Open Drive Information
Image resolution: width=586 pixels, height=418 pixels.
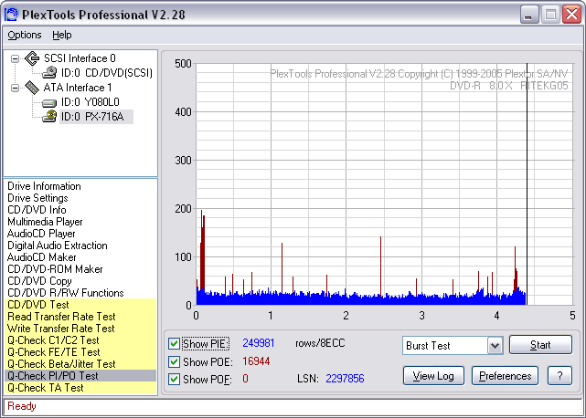pos(44,186)
